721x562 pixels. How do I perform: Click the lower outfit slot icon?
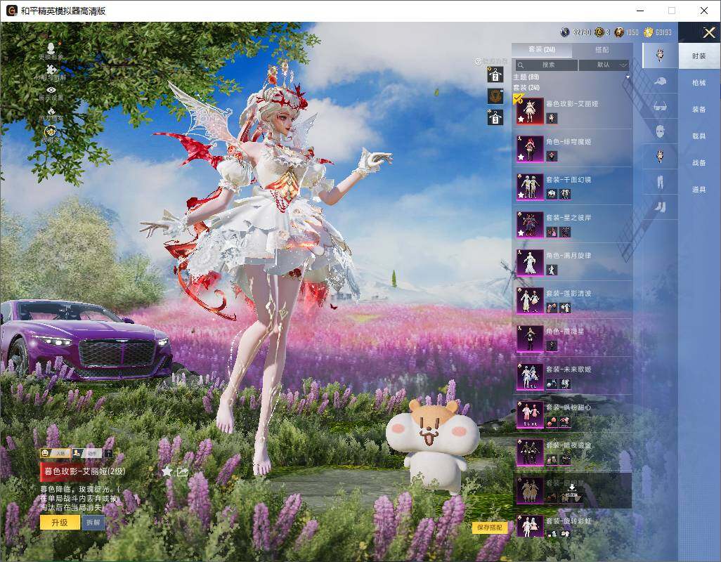(495, 117)
